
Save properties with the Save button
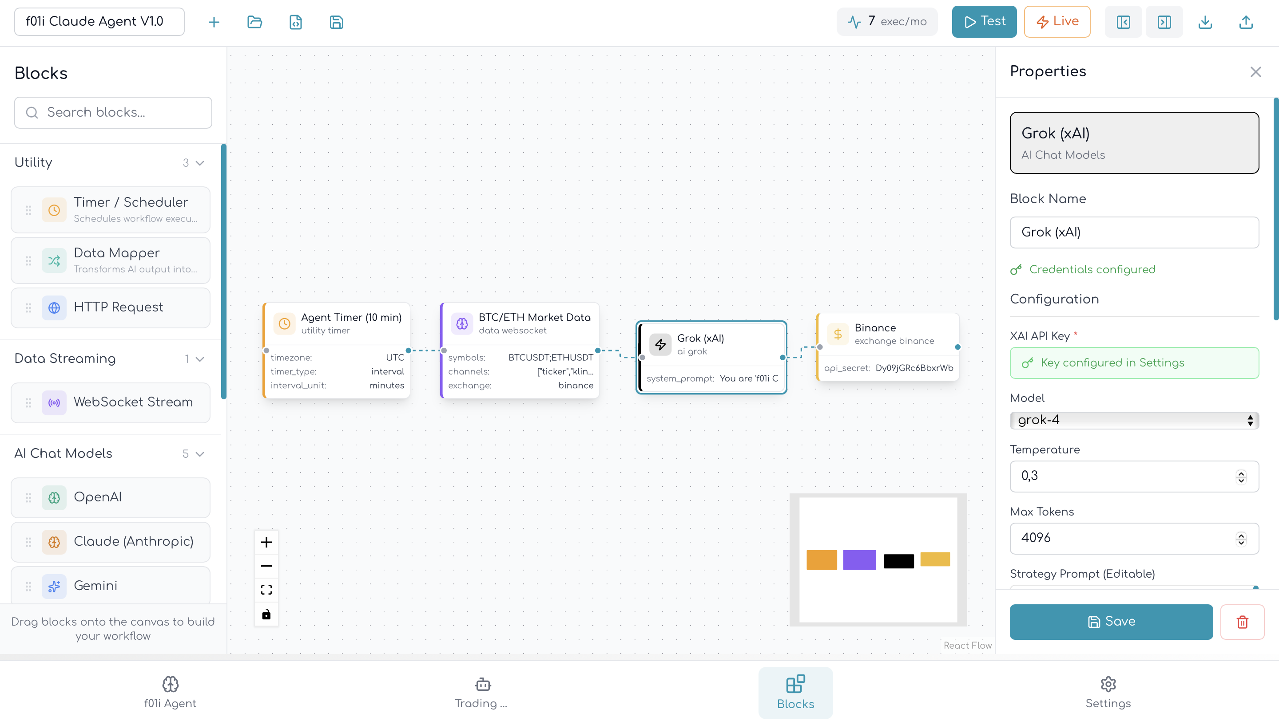coord(1110,622)
